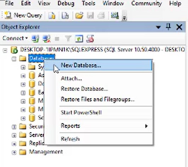Open Object Explorer window position dropdown arrow
This screenshot has height=167, width=188.
click(158, 27)
